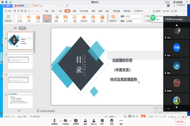Image resolution: width=190 pixels, height=126 pixels.
Task: Switch to the Outline view toggle
Action: tap(15, 28)
